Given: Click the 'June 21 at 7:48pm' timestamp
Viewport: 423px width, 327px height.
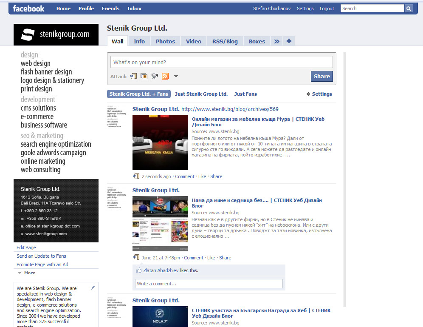Looking at the screenshot, I should click(x=161, y=258).
